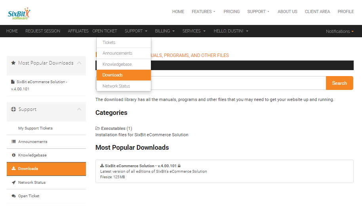Click the open folder icon beside Executables
The width and height of the screenshot is (362, 206).
98,128
